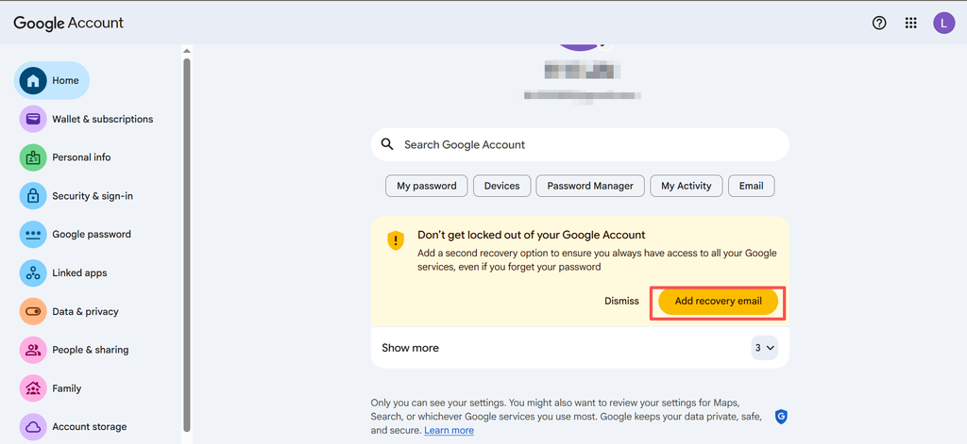
Task: Click the sidebar vertical scrollbar thumb
Action: pyautogui.click(x=187, y=243)
